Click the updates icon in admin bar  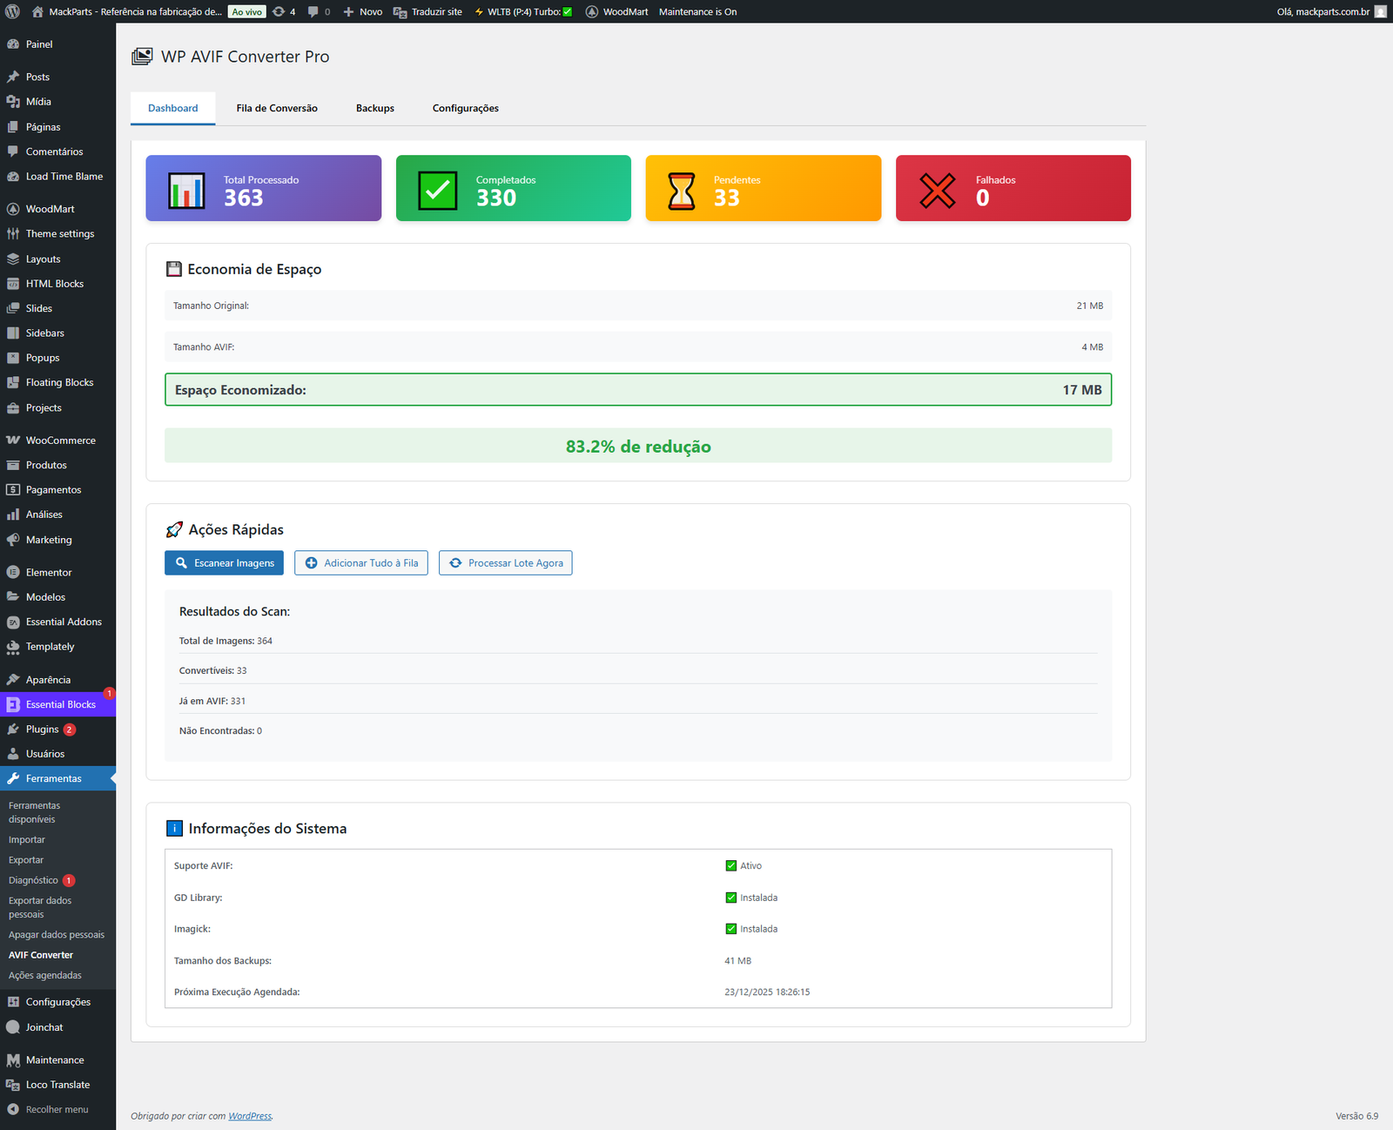(279, 11)
